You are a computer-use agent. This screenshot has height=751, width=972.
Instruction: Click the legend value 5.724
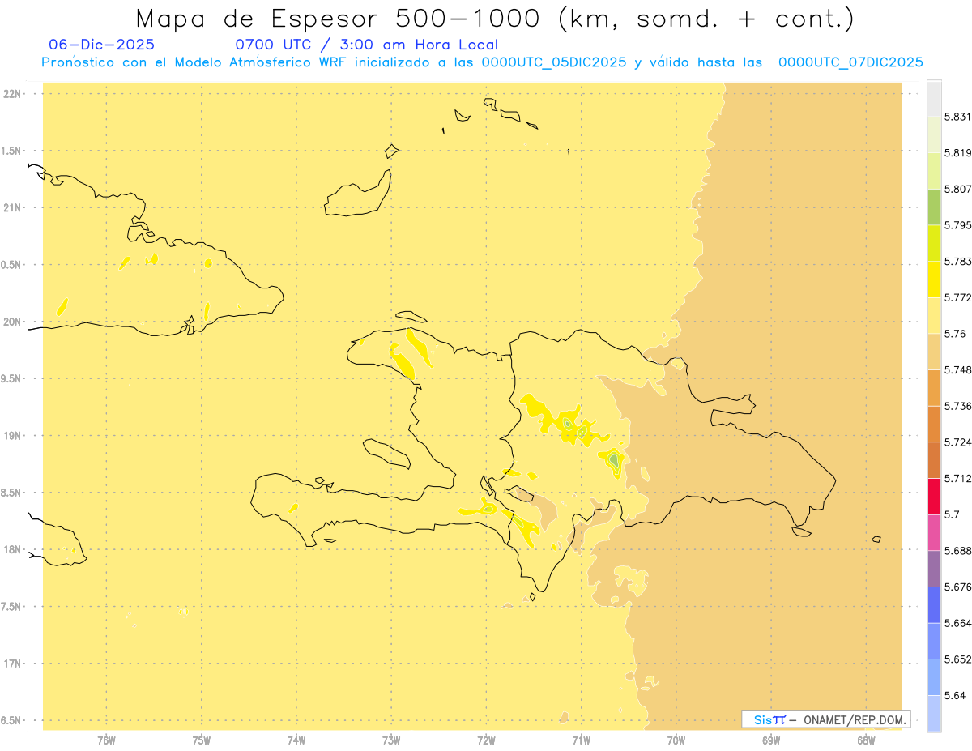[958, 442]
